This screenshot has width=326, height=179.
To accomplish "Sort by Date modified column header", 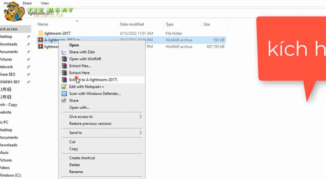I will tap(132, 24).
